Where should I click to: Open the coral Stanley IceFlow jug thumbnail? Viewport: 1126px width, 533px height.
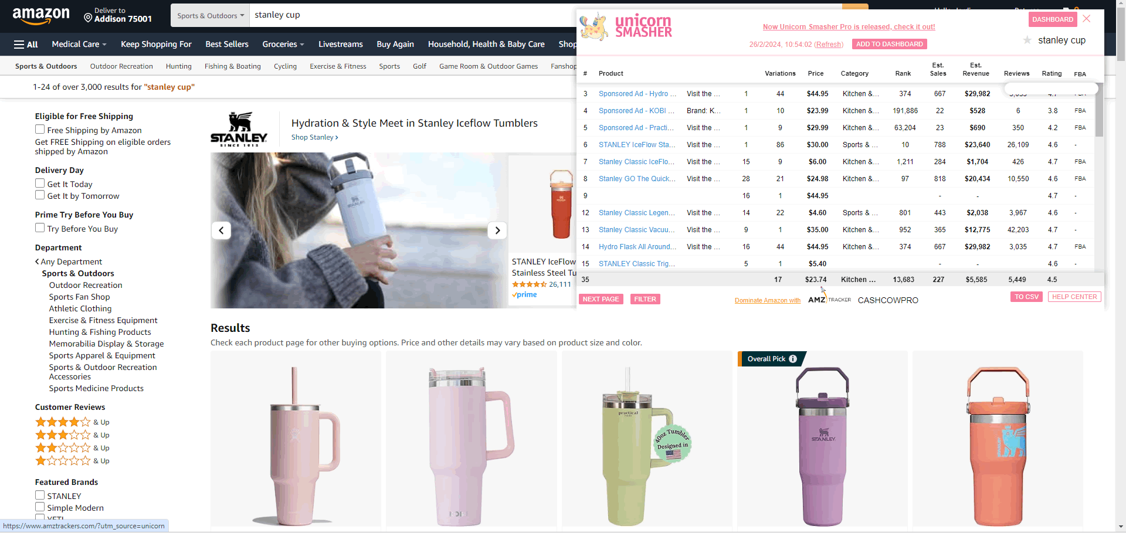click(x=998, y=440)
